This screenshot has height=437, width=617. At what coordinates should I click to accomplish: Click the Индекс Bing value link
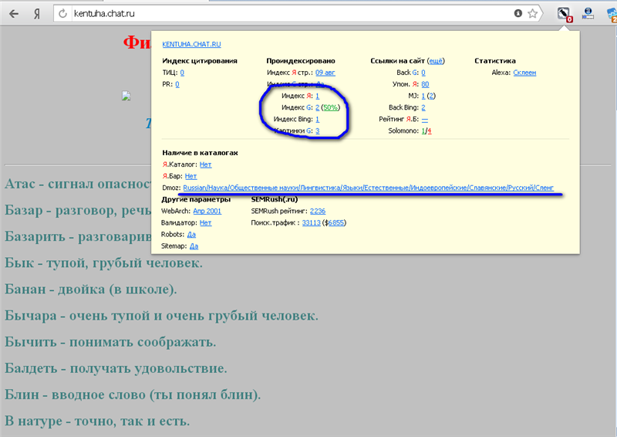(x=318, y=120)
